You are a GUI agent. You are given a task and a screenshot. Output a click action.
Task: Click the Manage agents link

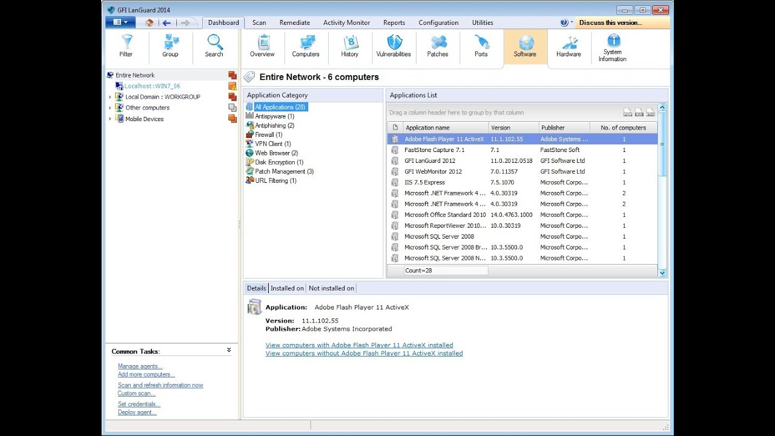[140, 366]
